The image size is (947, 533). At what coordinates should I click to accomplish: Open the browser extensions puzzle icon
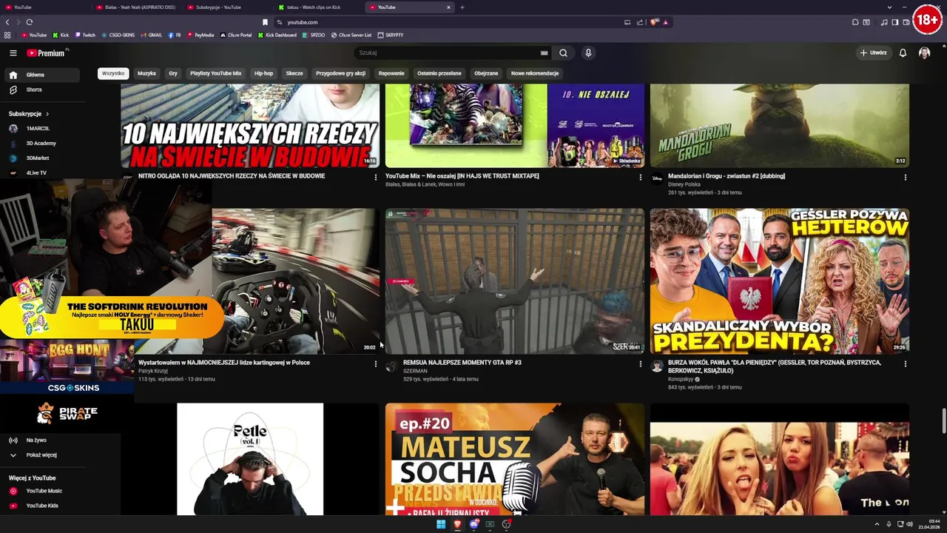(855, 22)
